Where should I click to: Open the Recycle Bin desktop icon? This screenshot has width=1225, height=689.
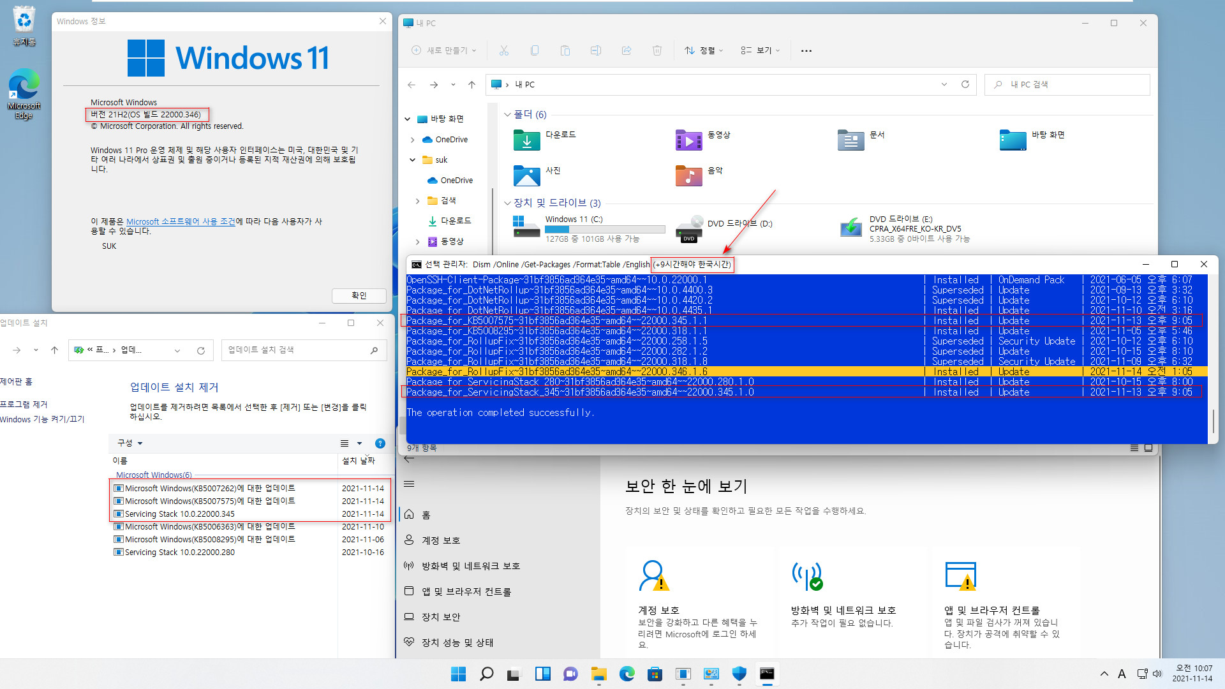24,26
